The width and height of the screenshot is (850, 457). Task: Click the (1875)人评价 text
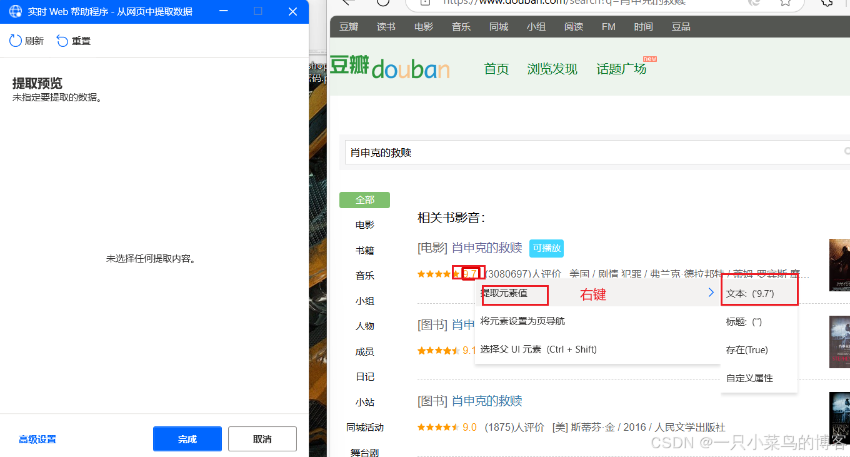pyautogui.click(x=515, y=427)
